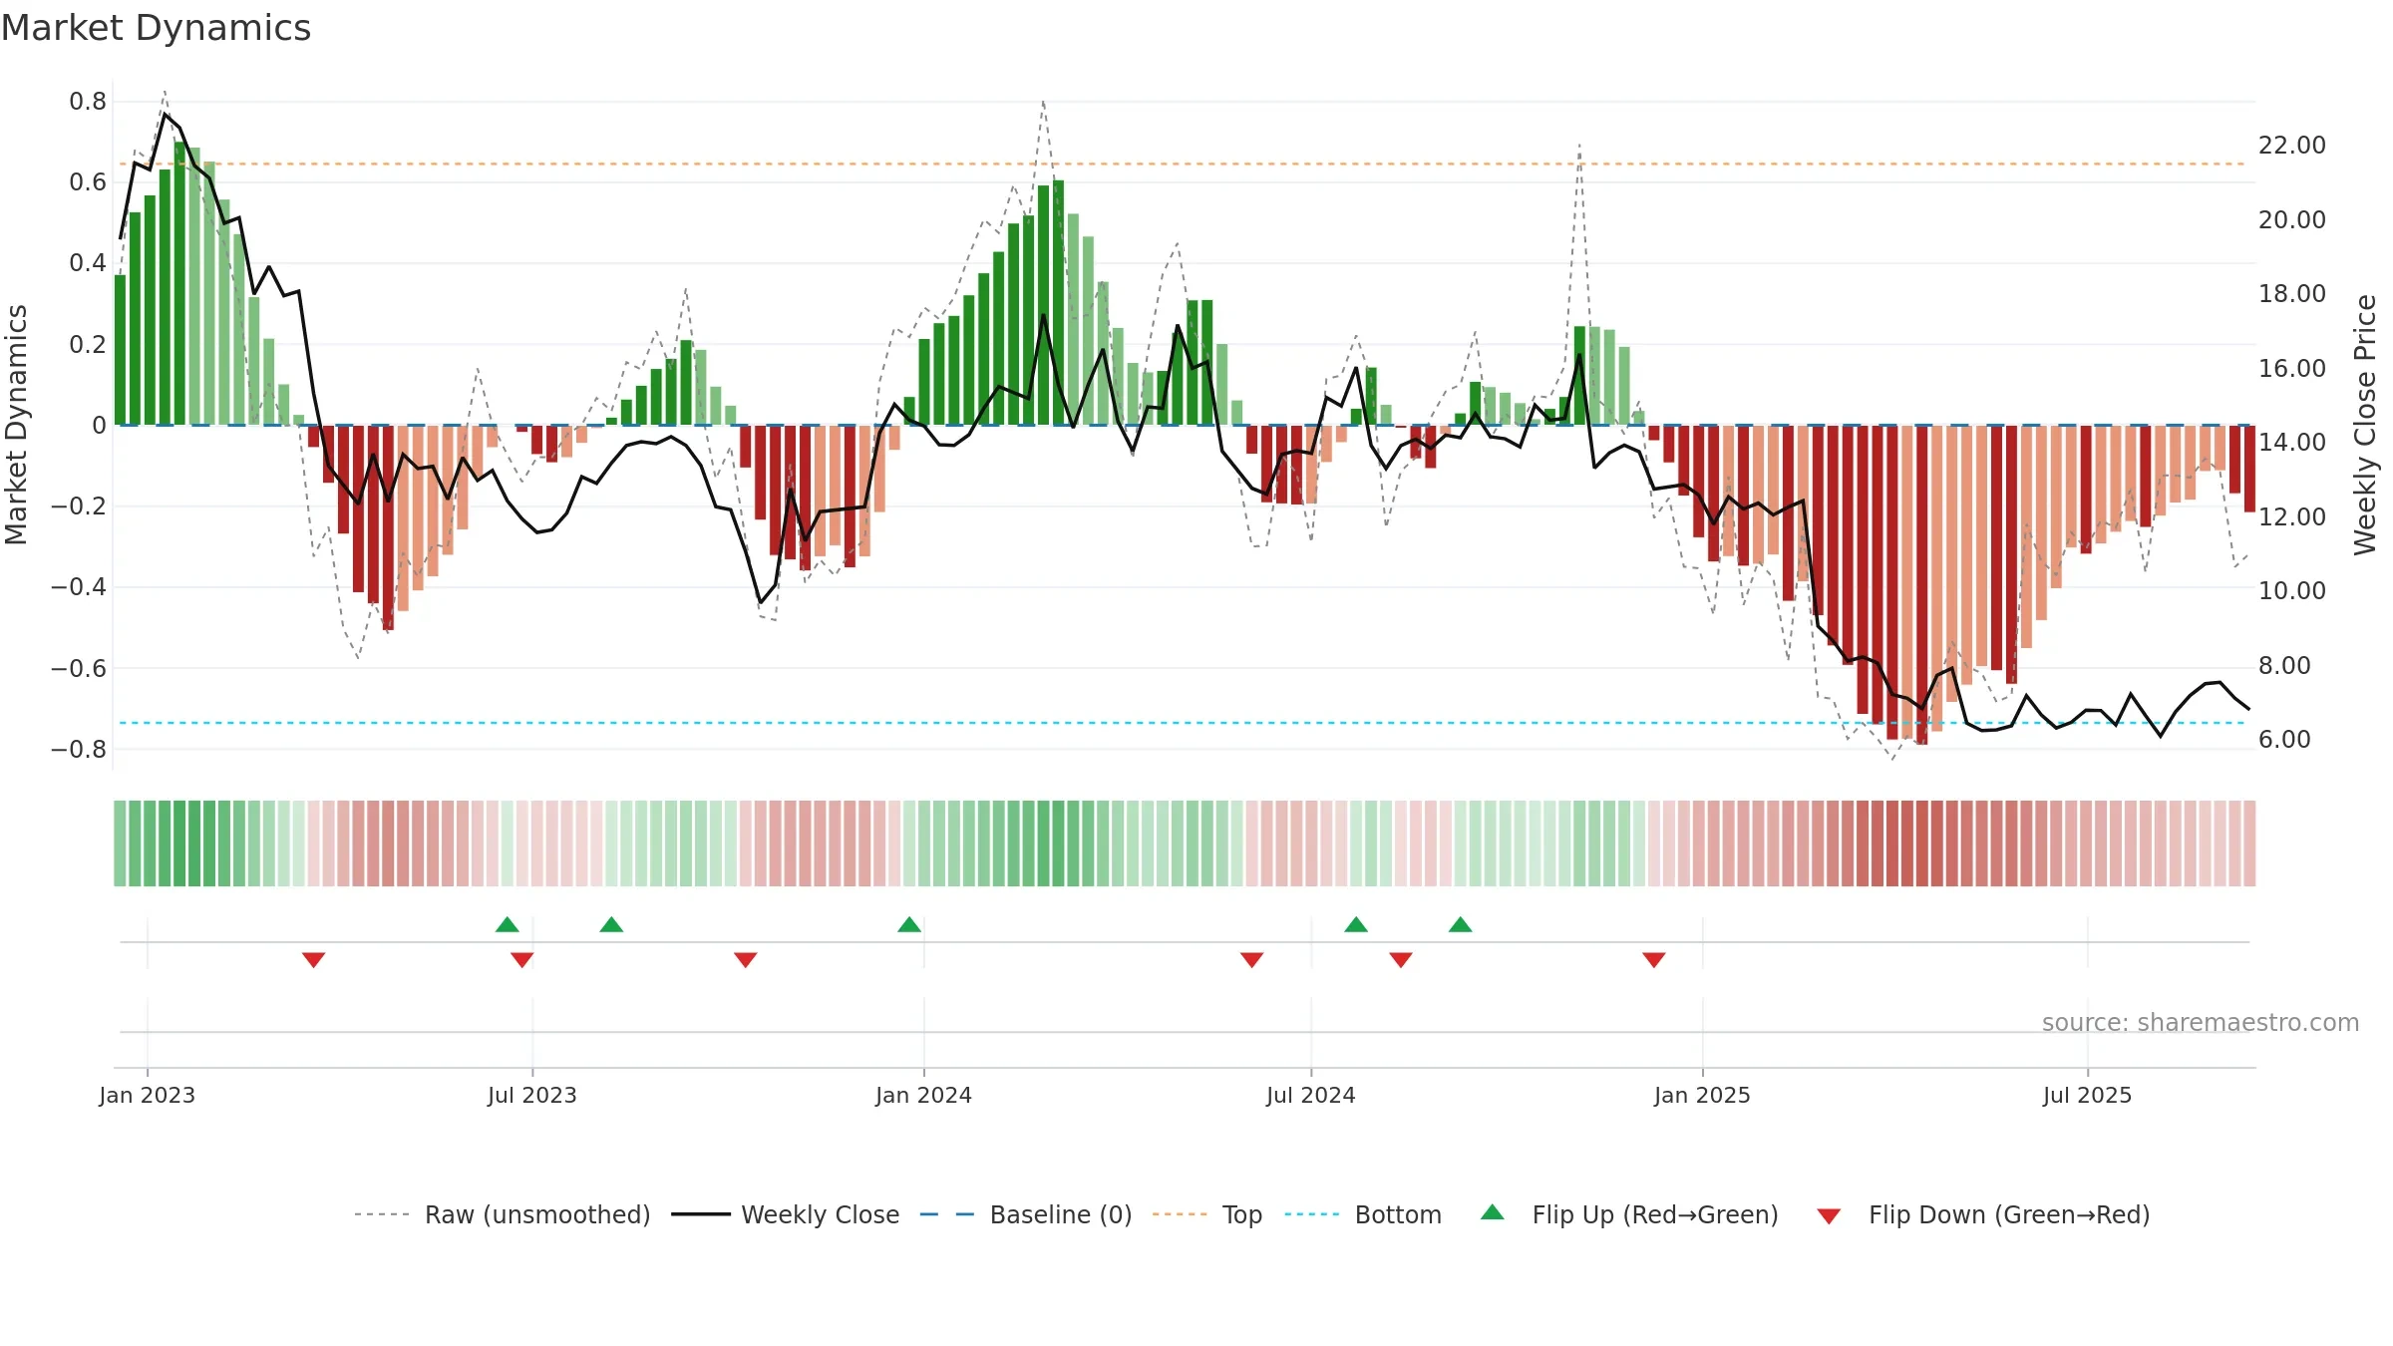Select red flip-down marker in March 2023
This screenshot has height=1346, width=2393.
314,960
